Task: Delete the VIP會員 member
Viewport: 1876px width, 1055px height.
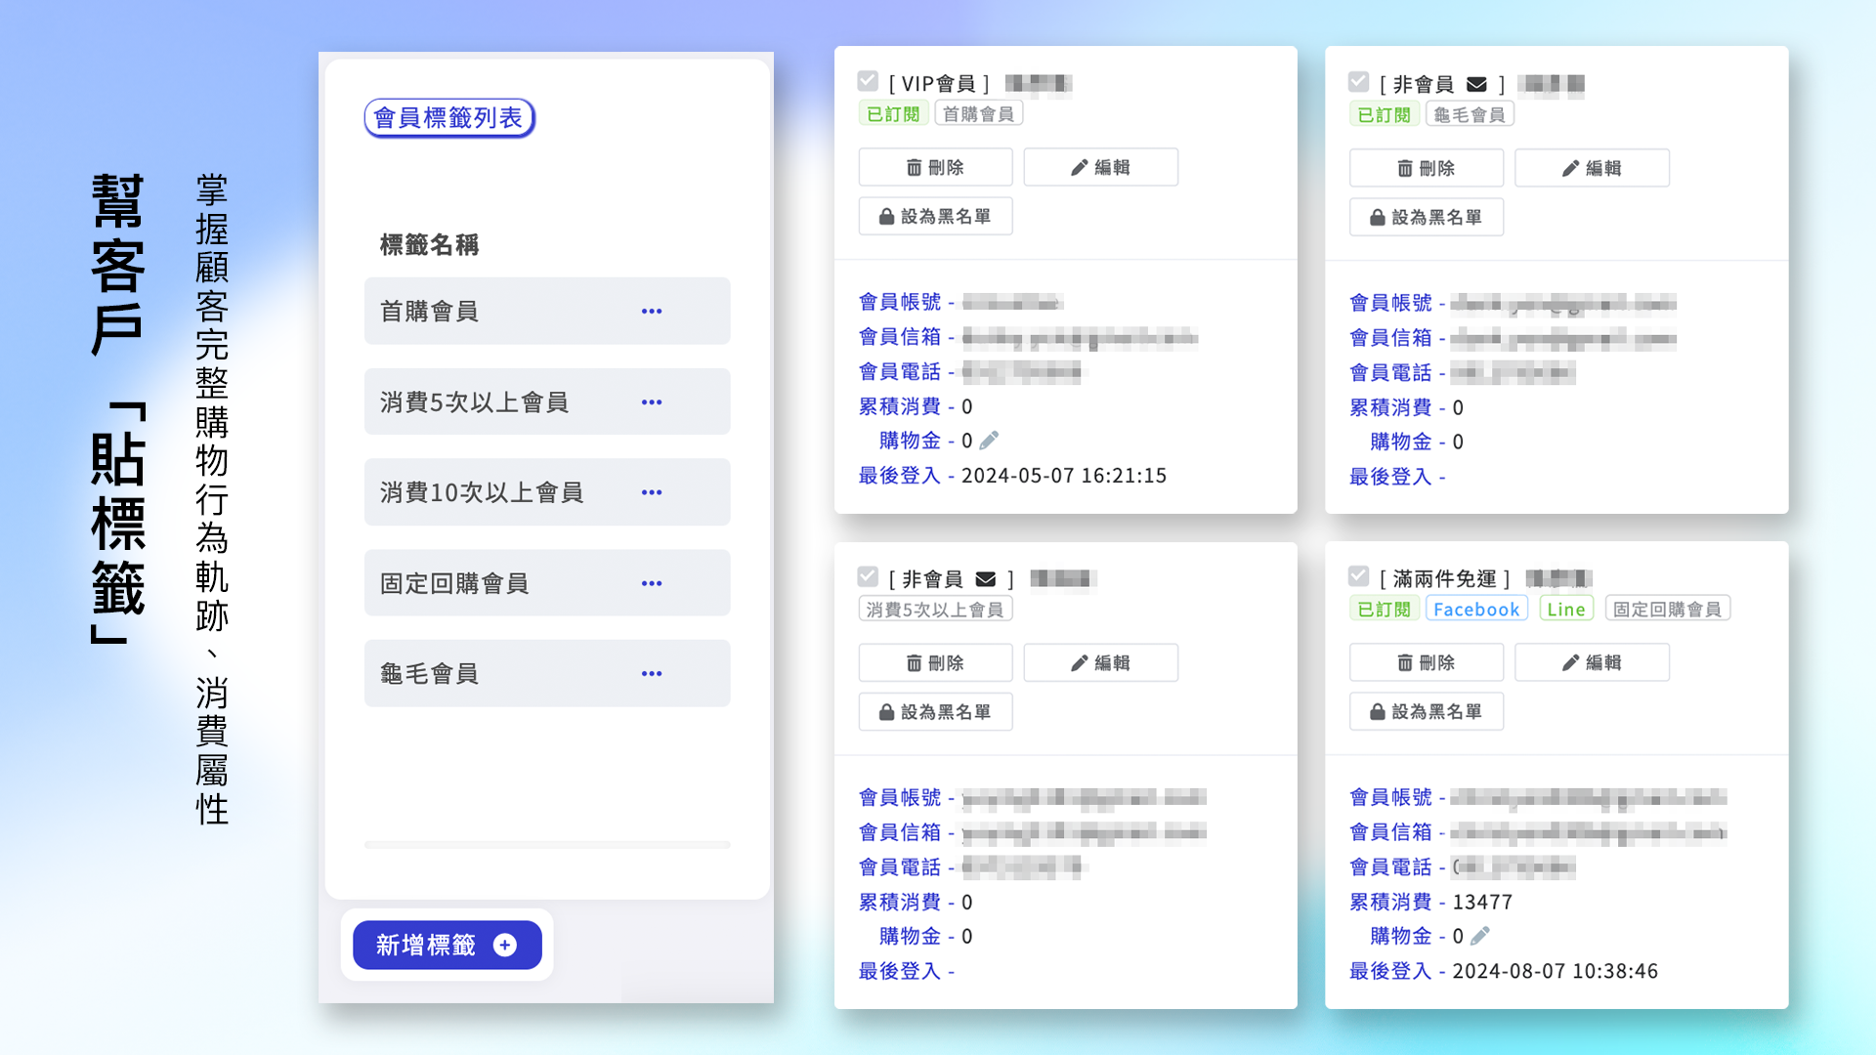Action: [x=935, y=167]
